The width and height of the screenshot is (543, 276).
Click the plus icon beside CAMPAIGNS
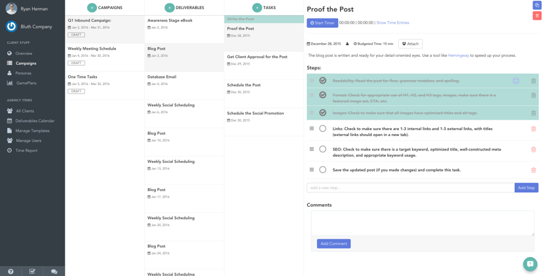92,7
